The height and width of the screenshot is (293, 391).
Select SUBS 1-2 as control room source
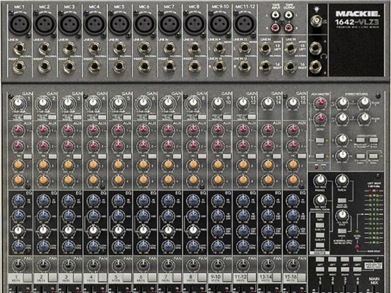coord(320,225)
